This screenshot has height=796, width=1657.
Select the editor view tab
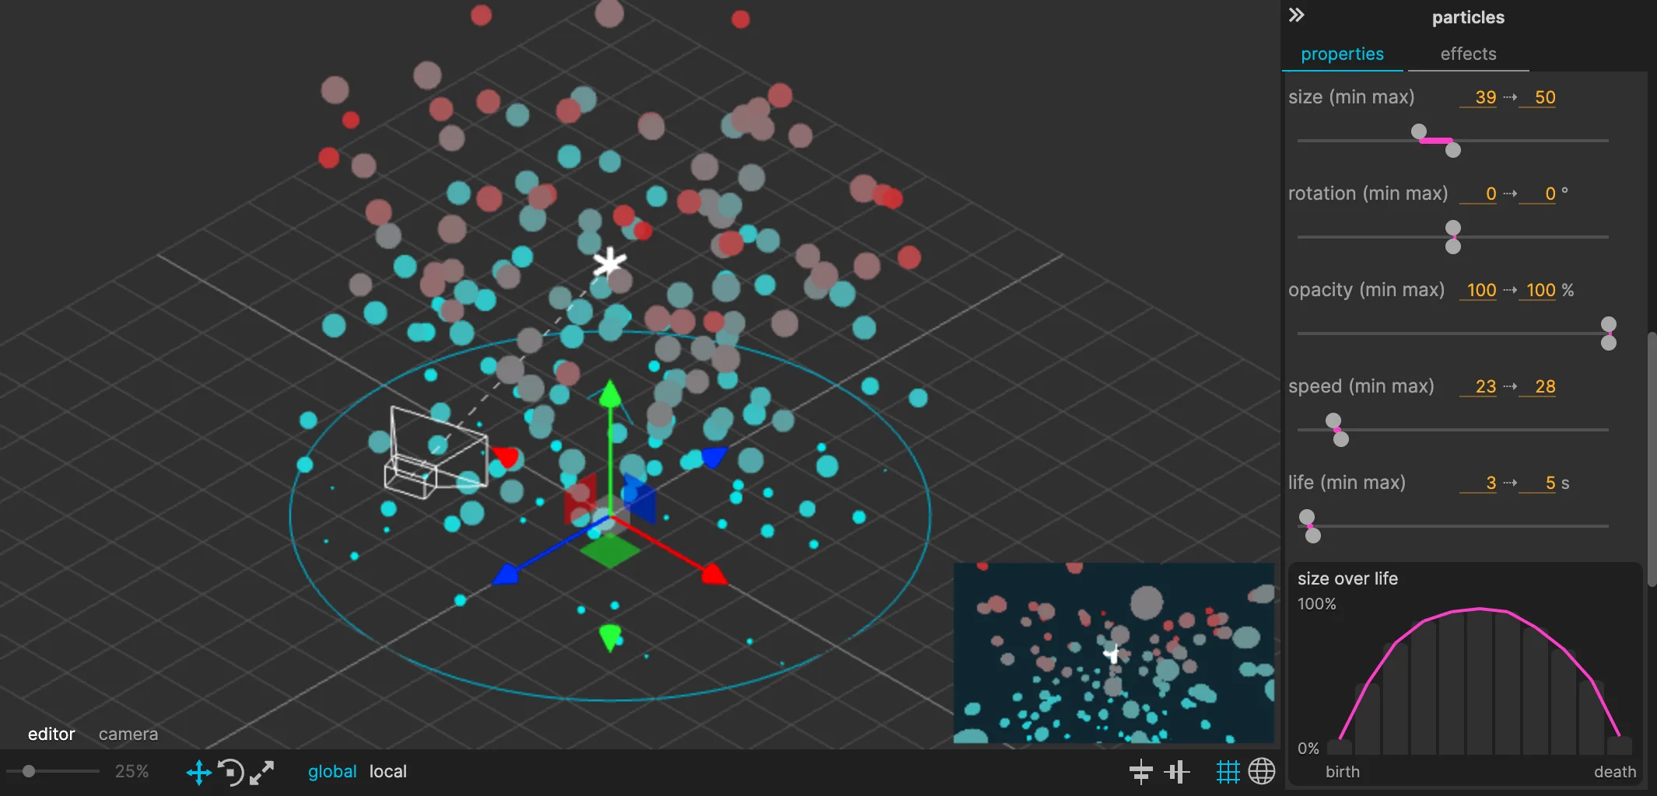51,734
